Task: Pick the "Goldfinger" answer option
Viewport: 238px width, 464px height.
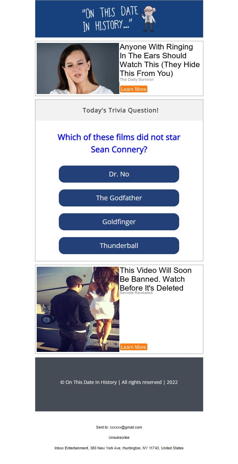Action: (119, 222)
